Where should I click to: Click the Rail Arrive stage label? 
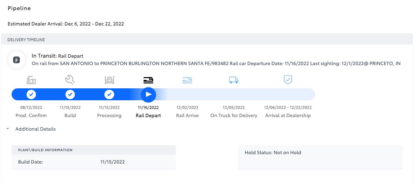pos(187,116)
